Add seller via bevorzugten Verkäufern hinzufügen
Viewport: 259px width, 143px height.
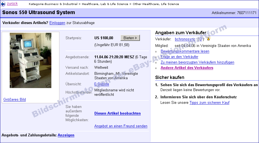coord(197,62)
